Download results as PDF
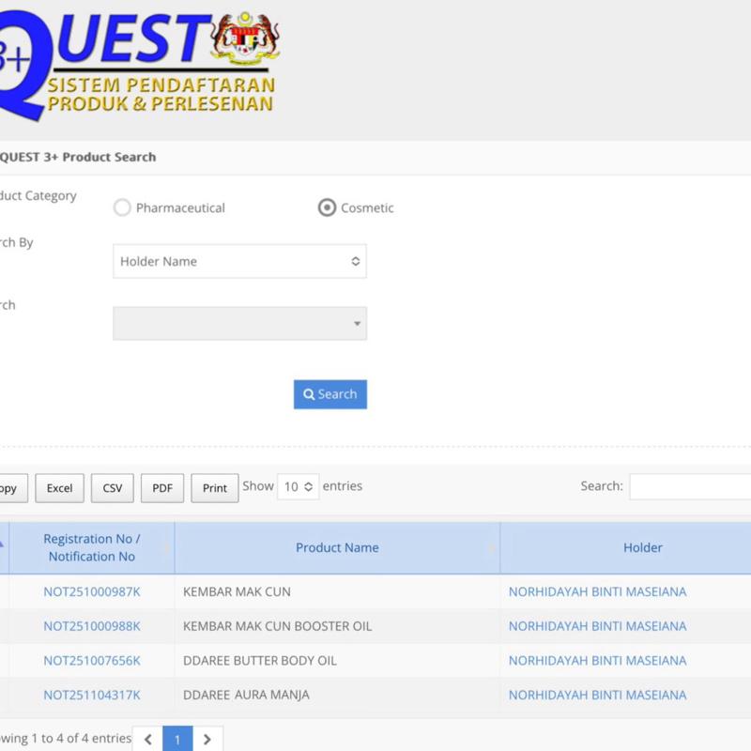 (162, 488)
